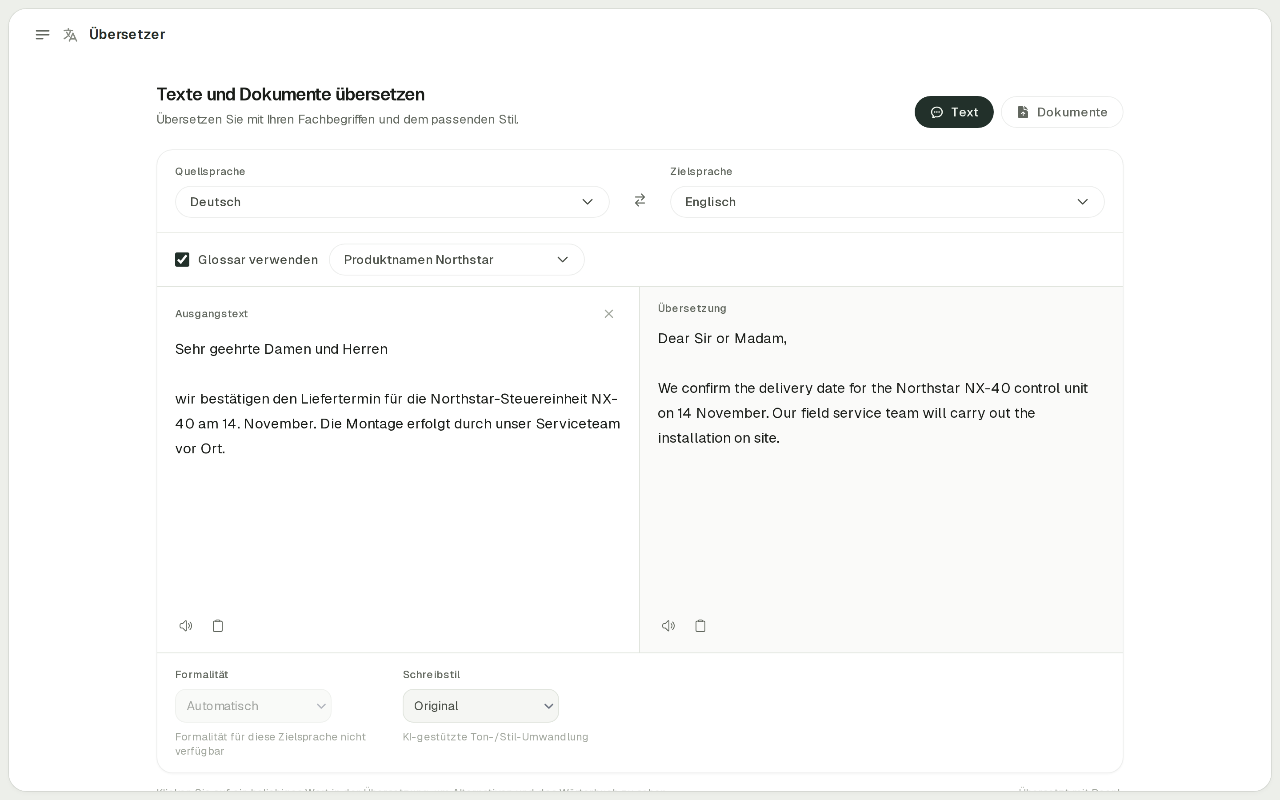Image resolution: width=1280 pixels, height=800 pixels.
Task: Open the Schreibstil Original dropdown
Action: (x=481, y=706)
